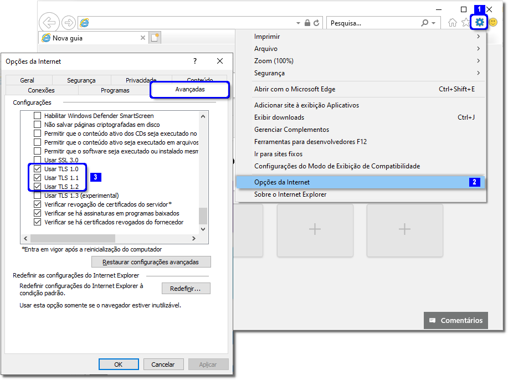Click the horizontal scroll left arrow
The width and height of the screenshot is (508, 380).
tap(25, 238)
